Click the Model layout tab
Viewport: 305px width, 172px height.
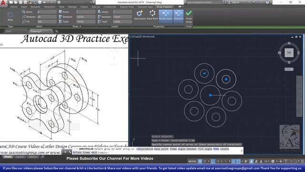click(x=8, y=157)
